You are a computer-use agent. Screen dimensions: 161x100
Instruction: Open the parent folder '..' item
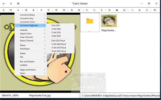(90, 22)
